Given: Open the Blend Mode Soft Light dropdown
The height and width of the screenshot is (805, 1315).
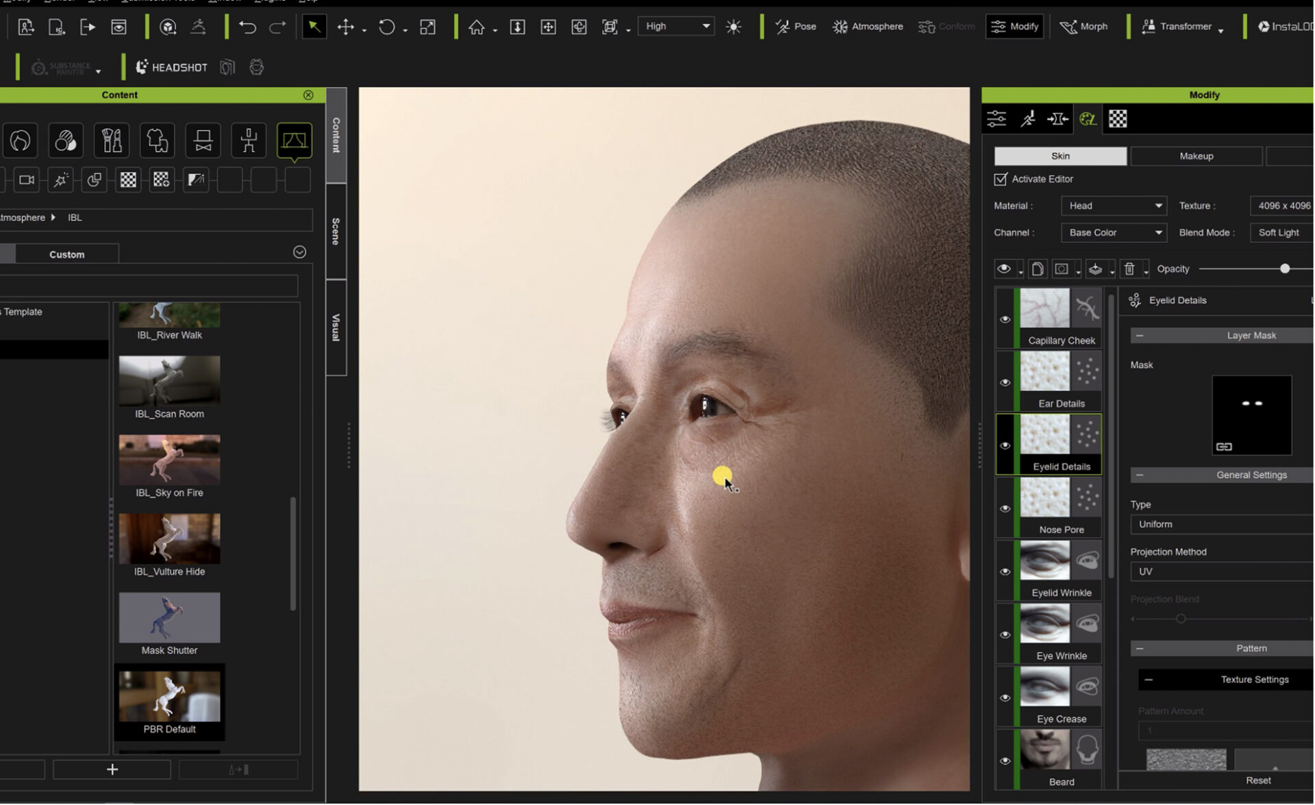Looking at the screenshot, I should [1281, 232].
